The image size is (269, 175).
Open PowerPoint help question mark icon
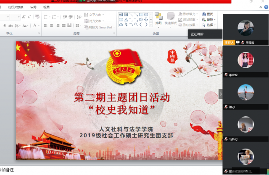pyautogui.click(x=266, y=7)
